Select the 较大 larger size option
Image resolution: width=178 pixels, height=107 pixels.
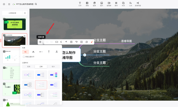(x=53, y=66)
